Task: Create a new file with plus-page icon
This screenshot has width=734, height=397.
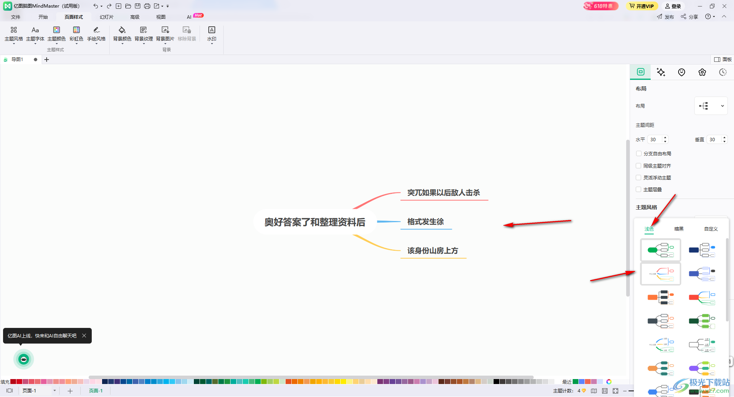Action: pyautogui.click(x=119, y=6)
